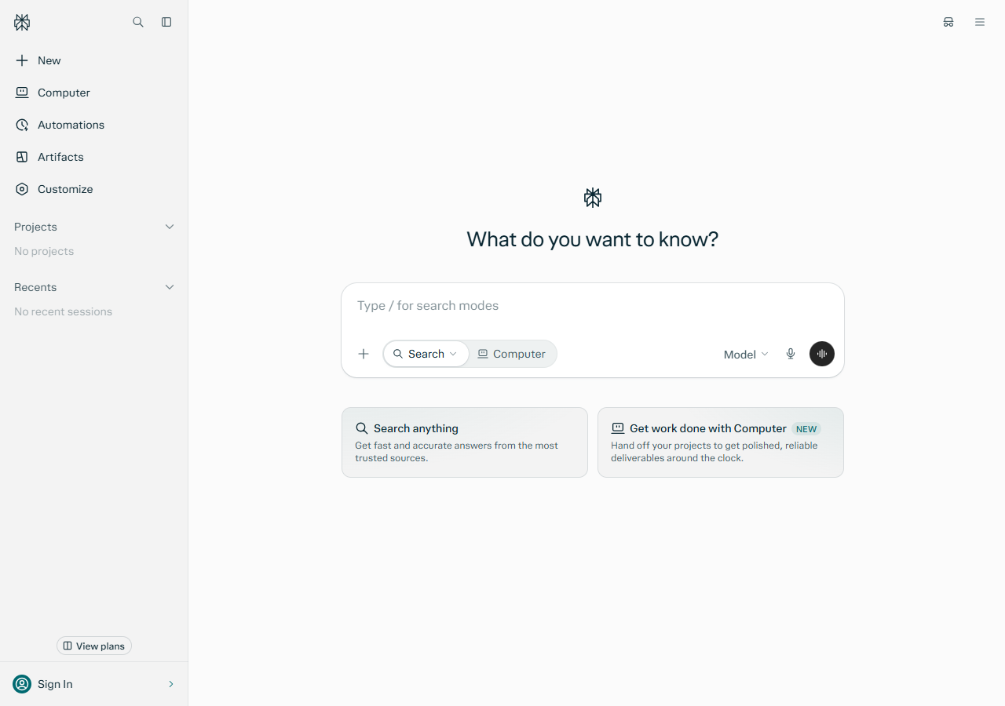Click the Recents section label
The width and height of the screenshot is (1005, 706).
tap(35, 287)
